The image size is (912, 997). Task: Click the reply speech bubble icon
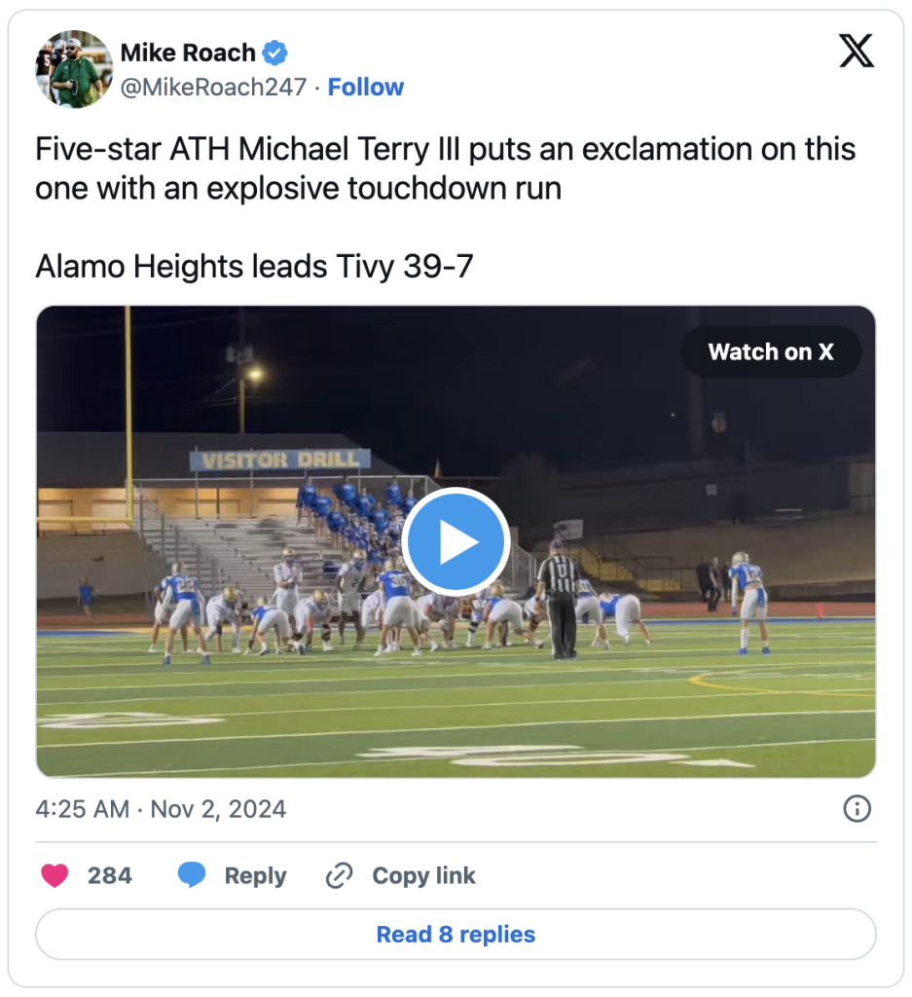click(x=192, y=875)
